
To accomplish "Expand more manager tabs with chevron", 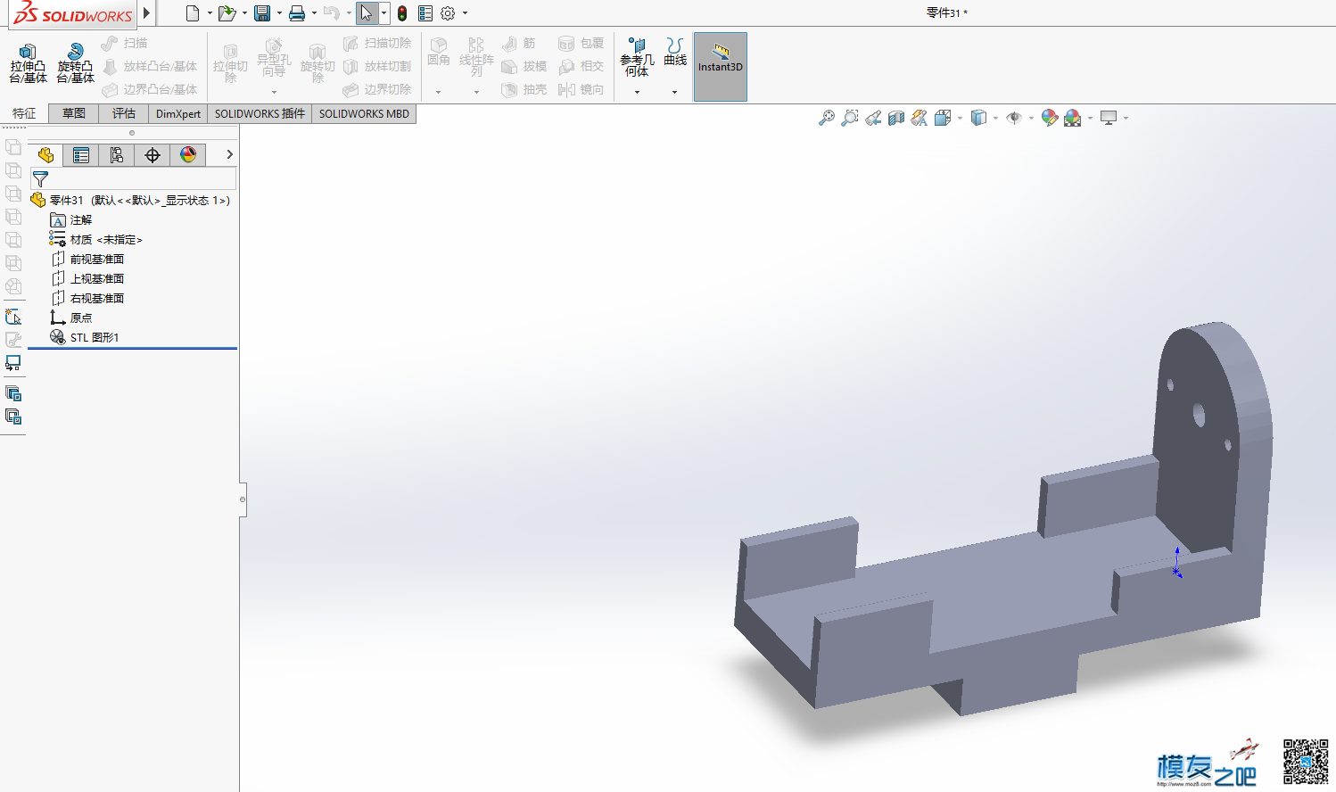I will click(x=229, y=154).
